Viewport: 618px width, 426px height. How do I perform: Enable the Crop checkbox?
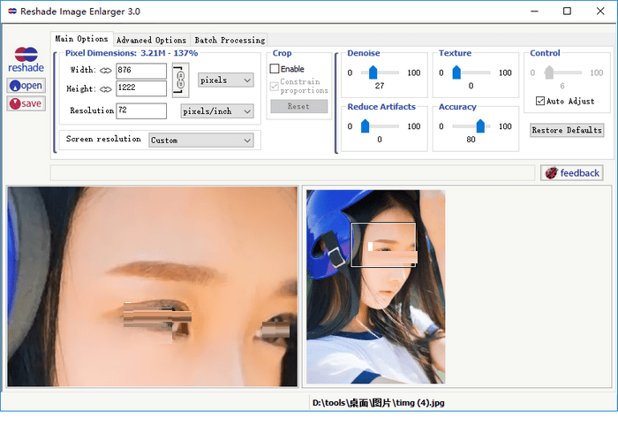(x=275, y=69)
